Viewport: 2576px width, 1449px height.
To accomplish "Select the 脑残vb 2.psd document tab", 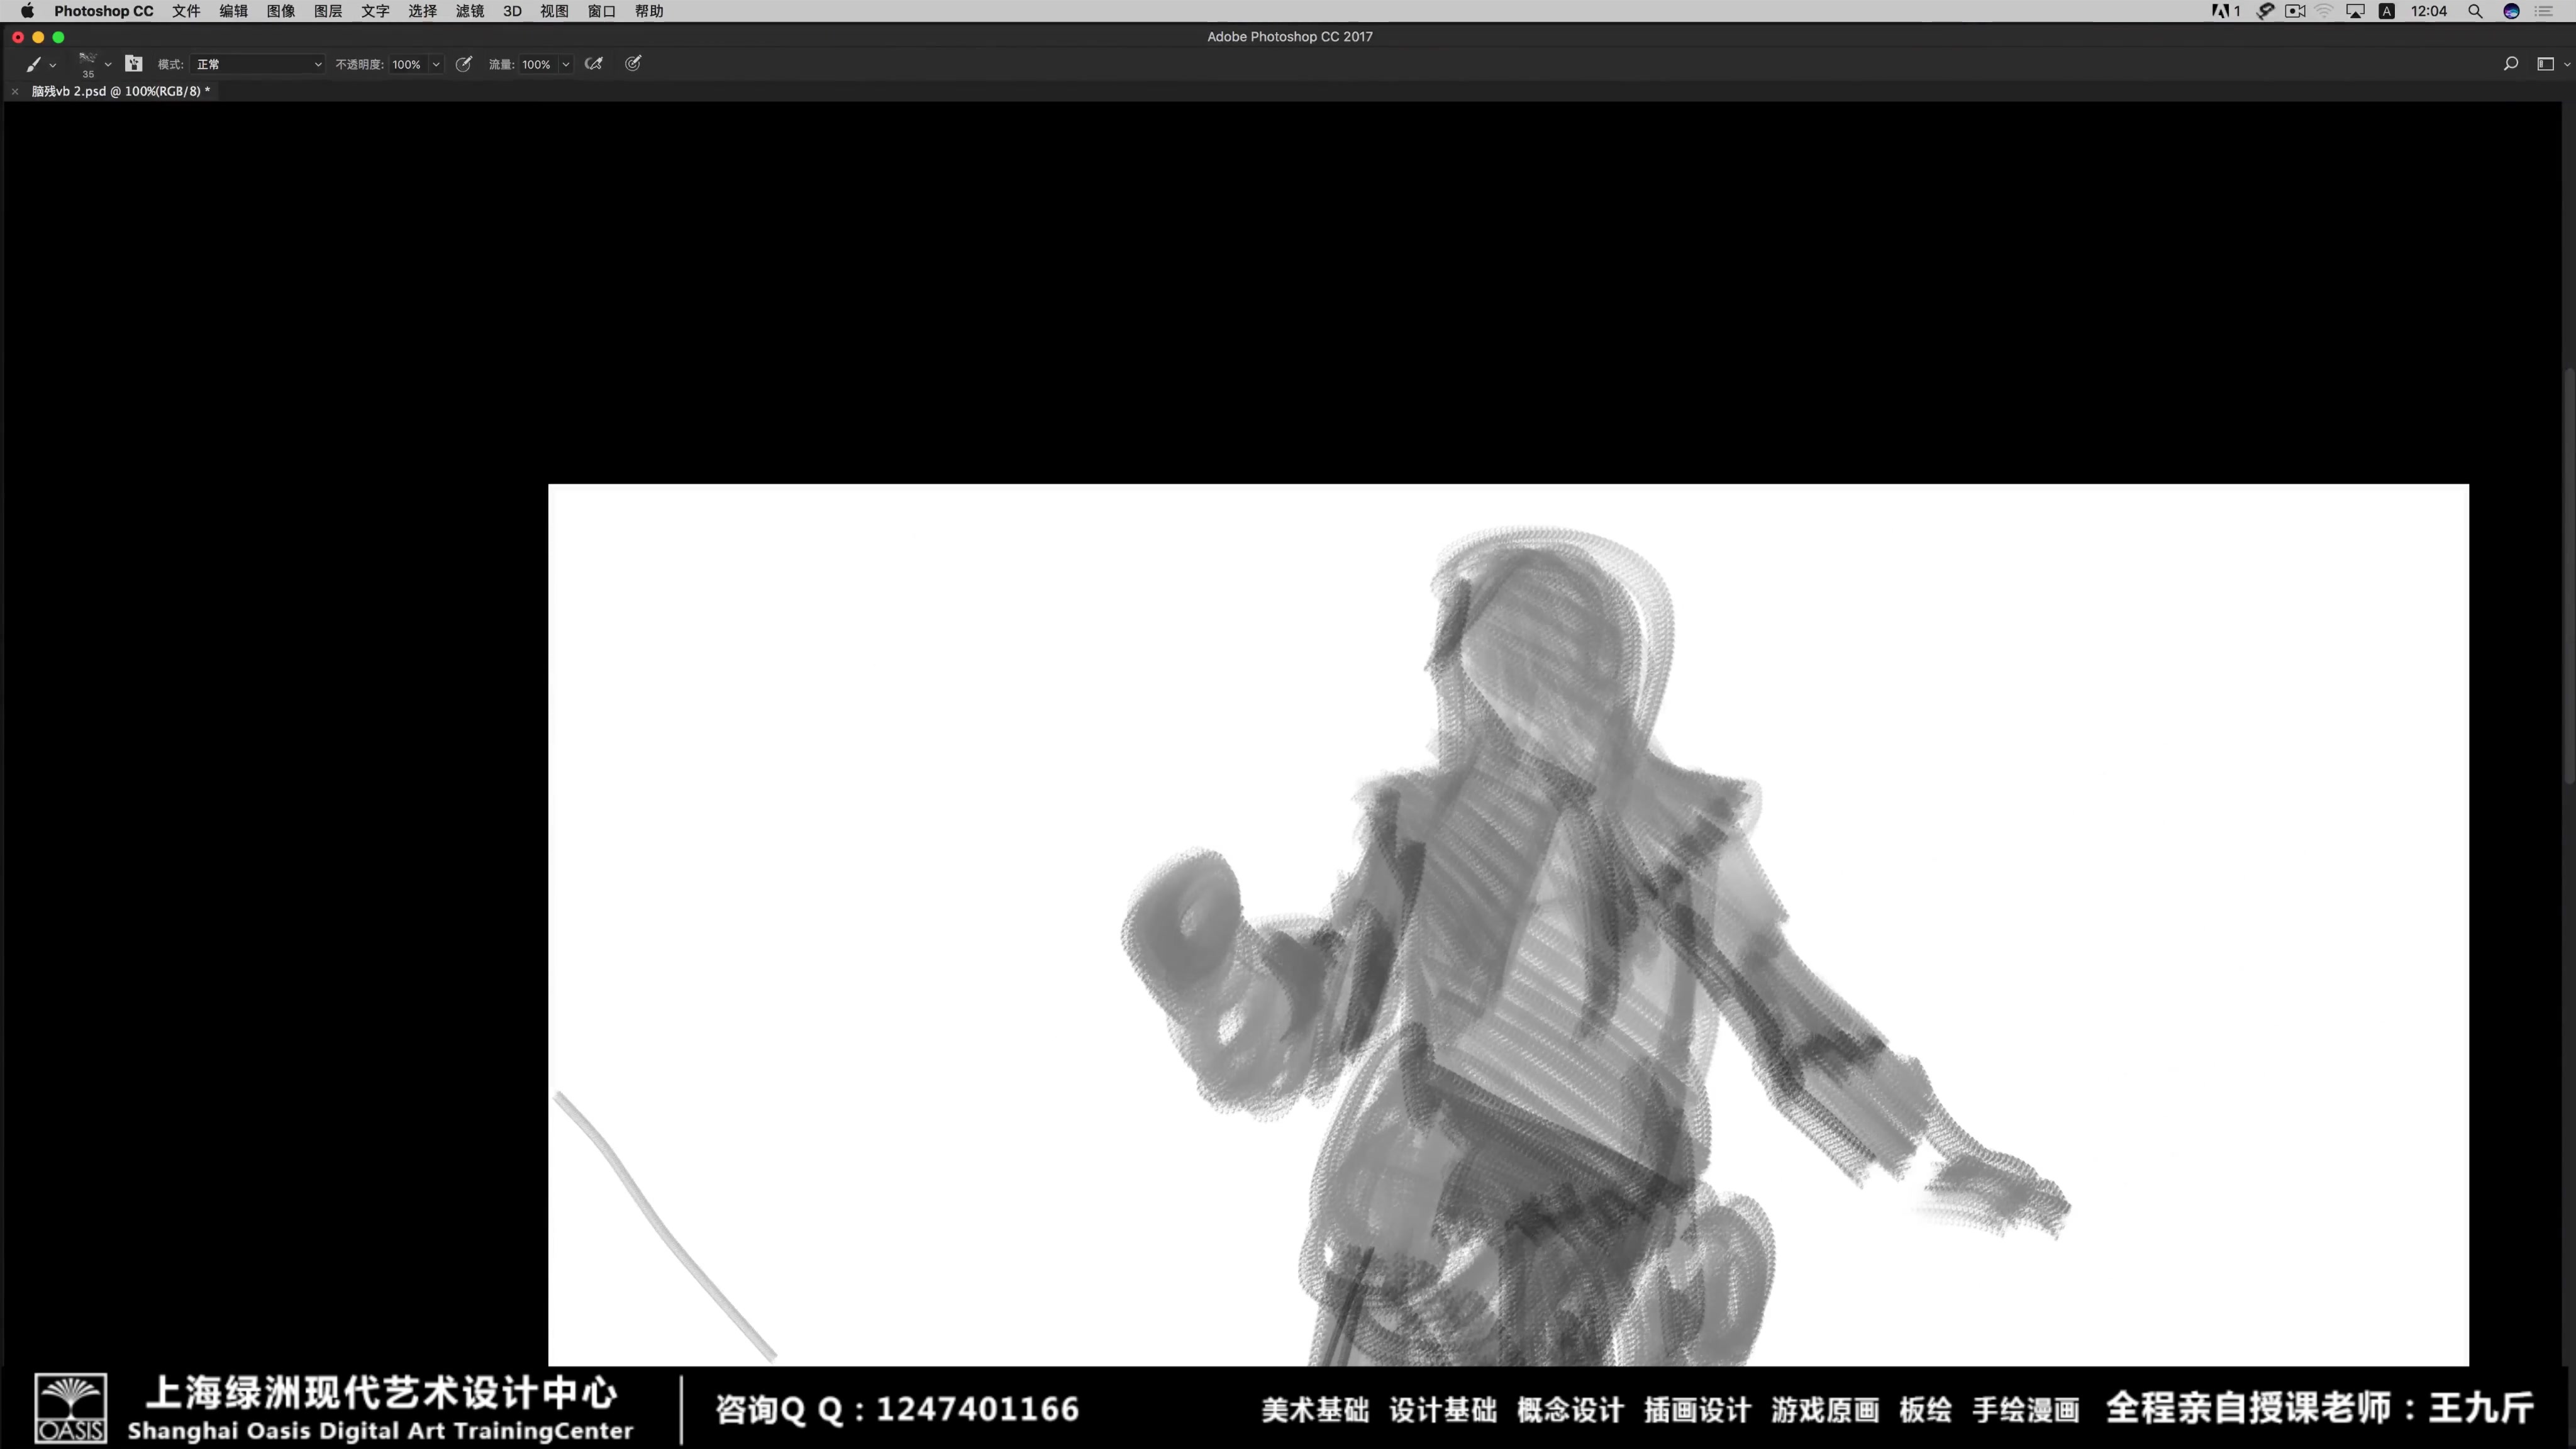I will 121,91.
